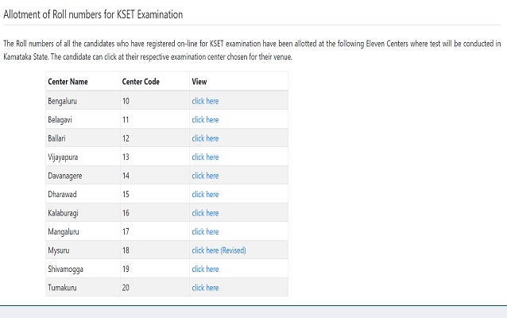The image size is (507, 318).
Task: Click center code 20 cell
Action: [x=126, y=288]
